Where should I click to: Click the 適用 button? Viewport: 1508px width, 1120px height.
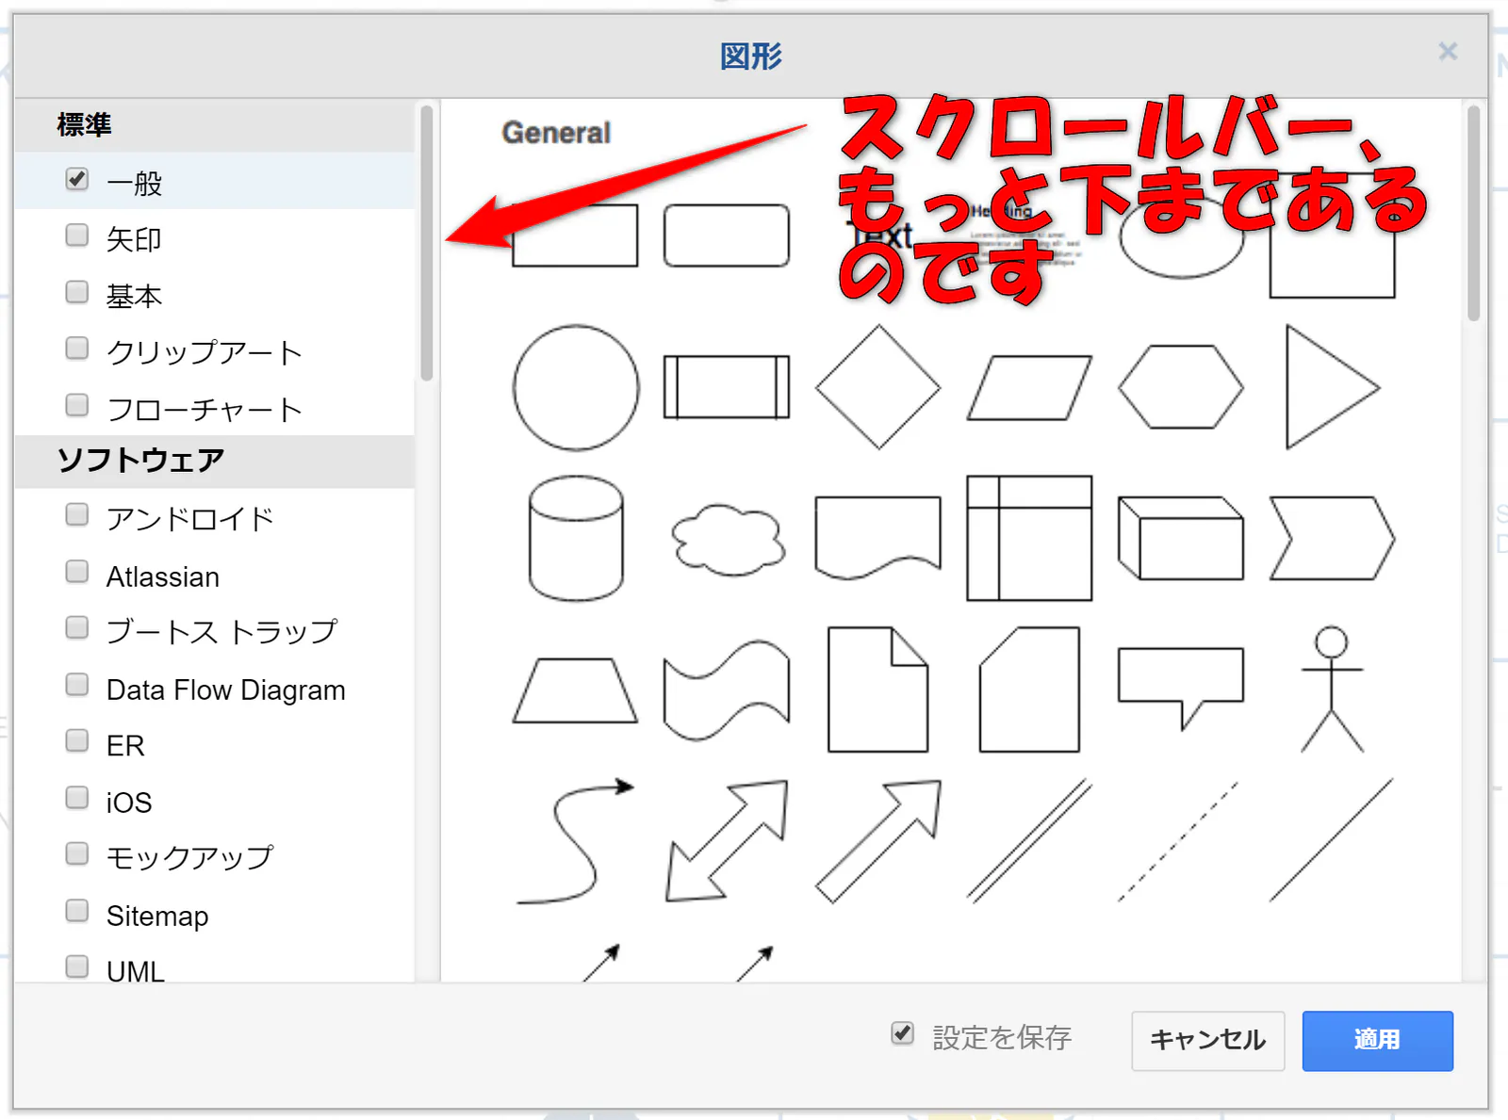coord(1377,1041)
